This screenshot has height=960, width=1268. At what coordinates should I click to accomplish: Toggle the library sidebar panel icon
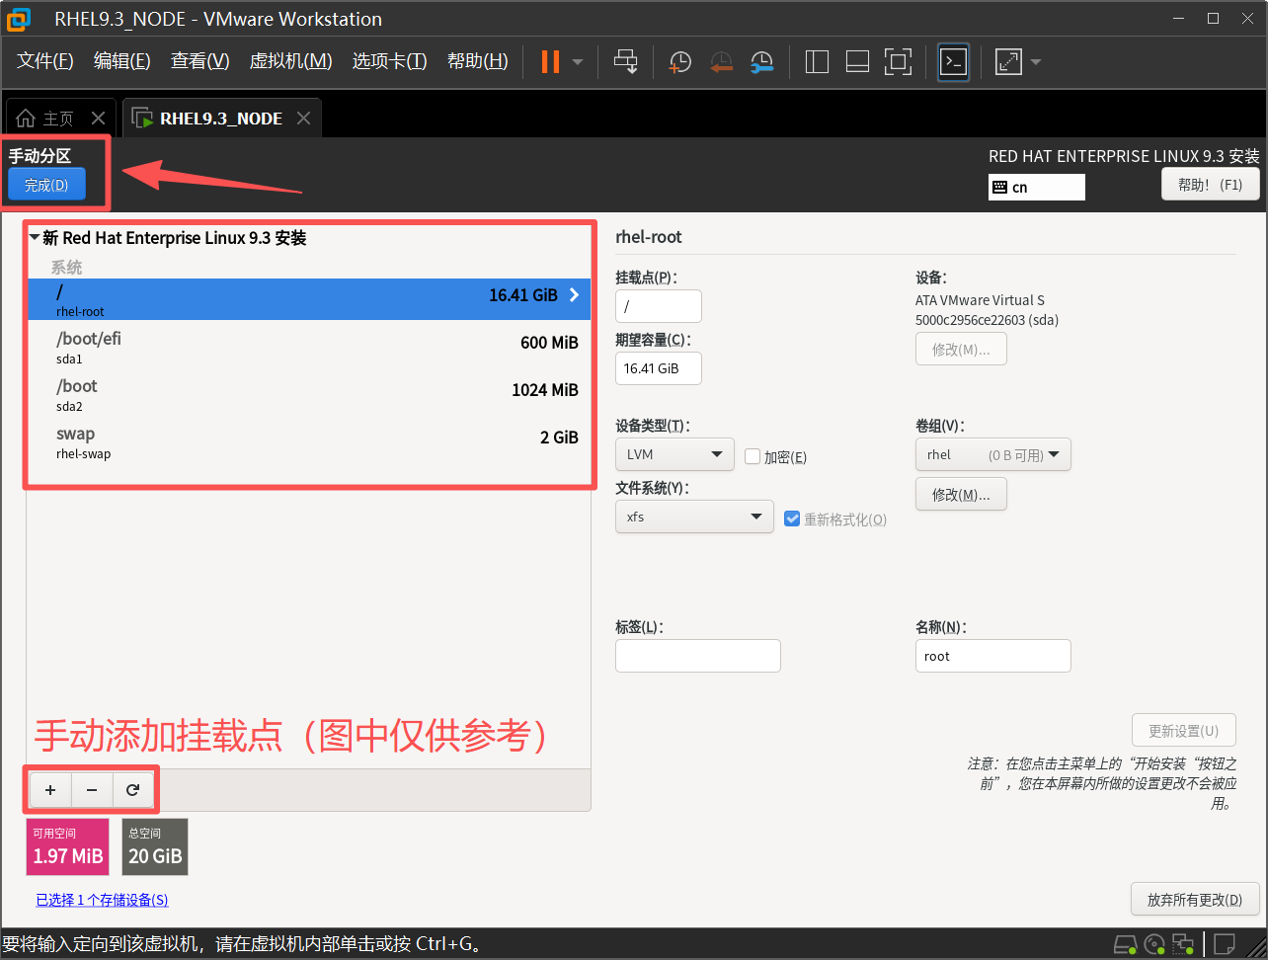point(817,61)
